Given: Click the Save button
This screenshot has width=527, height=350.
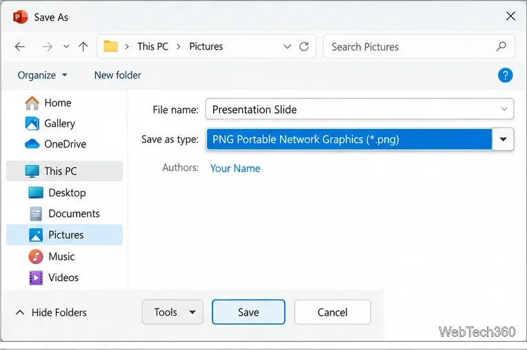Looking at the screenshot, I should 248,312.
